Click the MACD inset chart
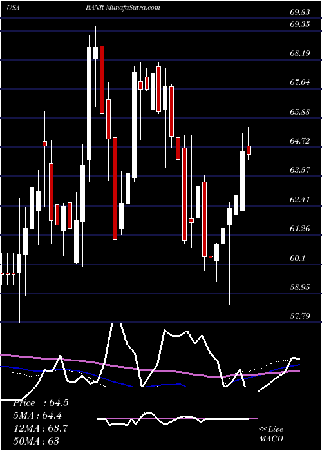Image resolution: width=322 pixels, height=451 pixels. coord(177,419)
